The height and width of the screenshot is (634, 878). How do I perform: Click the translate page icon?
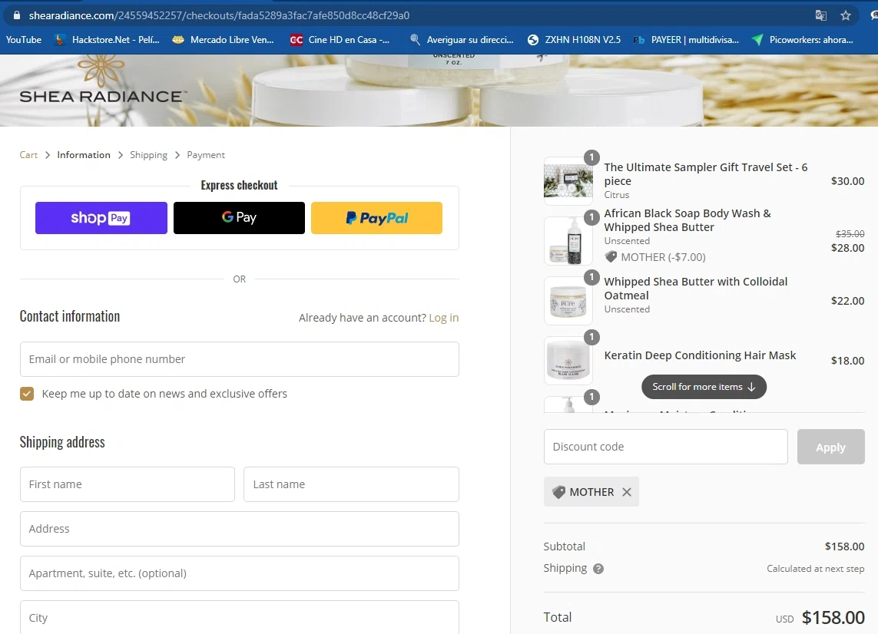[x=820, y=15]
